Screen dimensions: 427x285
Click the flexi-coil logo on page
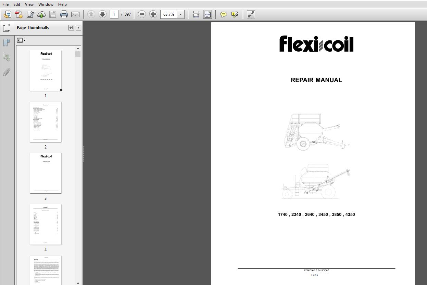[x=316, y=44]
